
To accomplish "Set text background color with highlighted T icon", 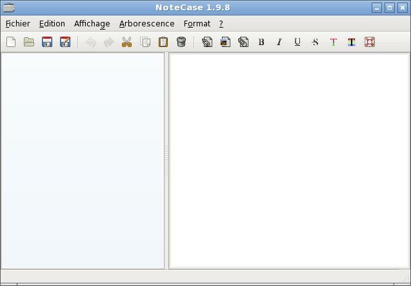I will coord(352,42).
